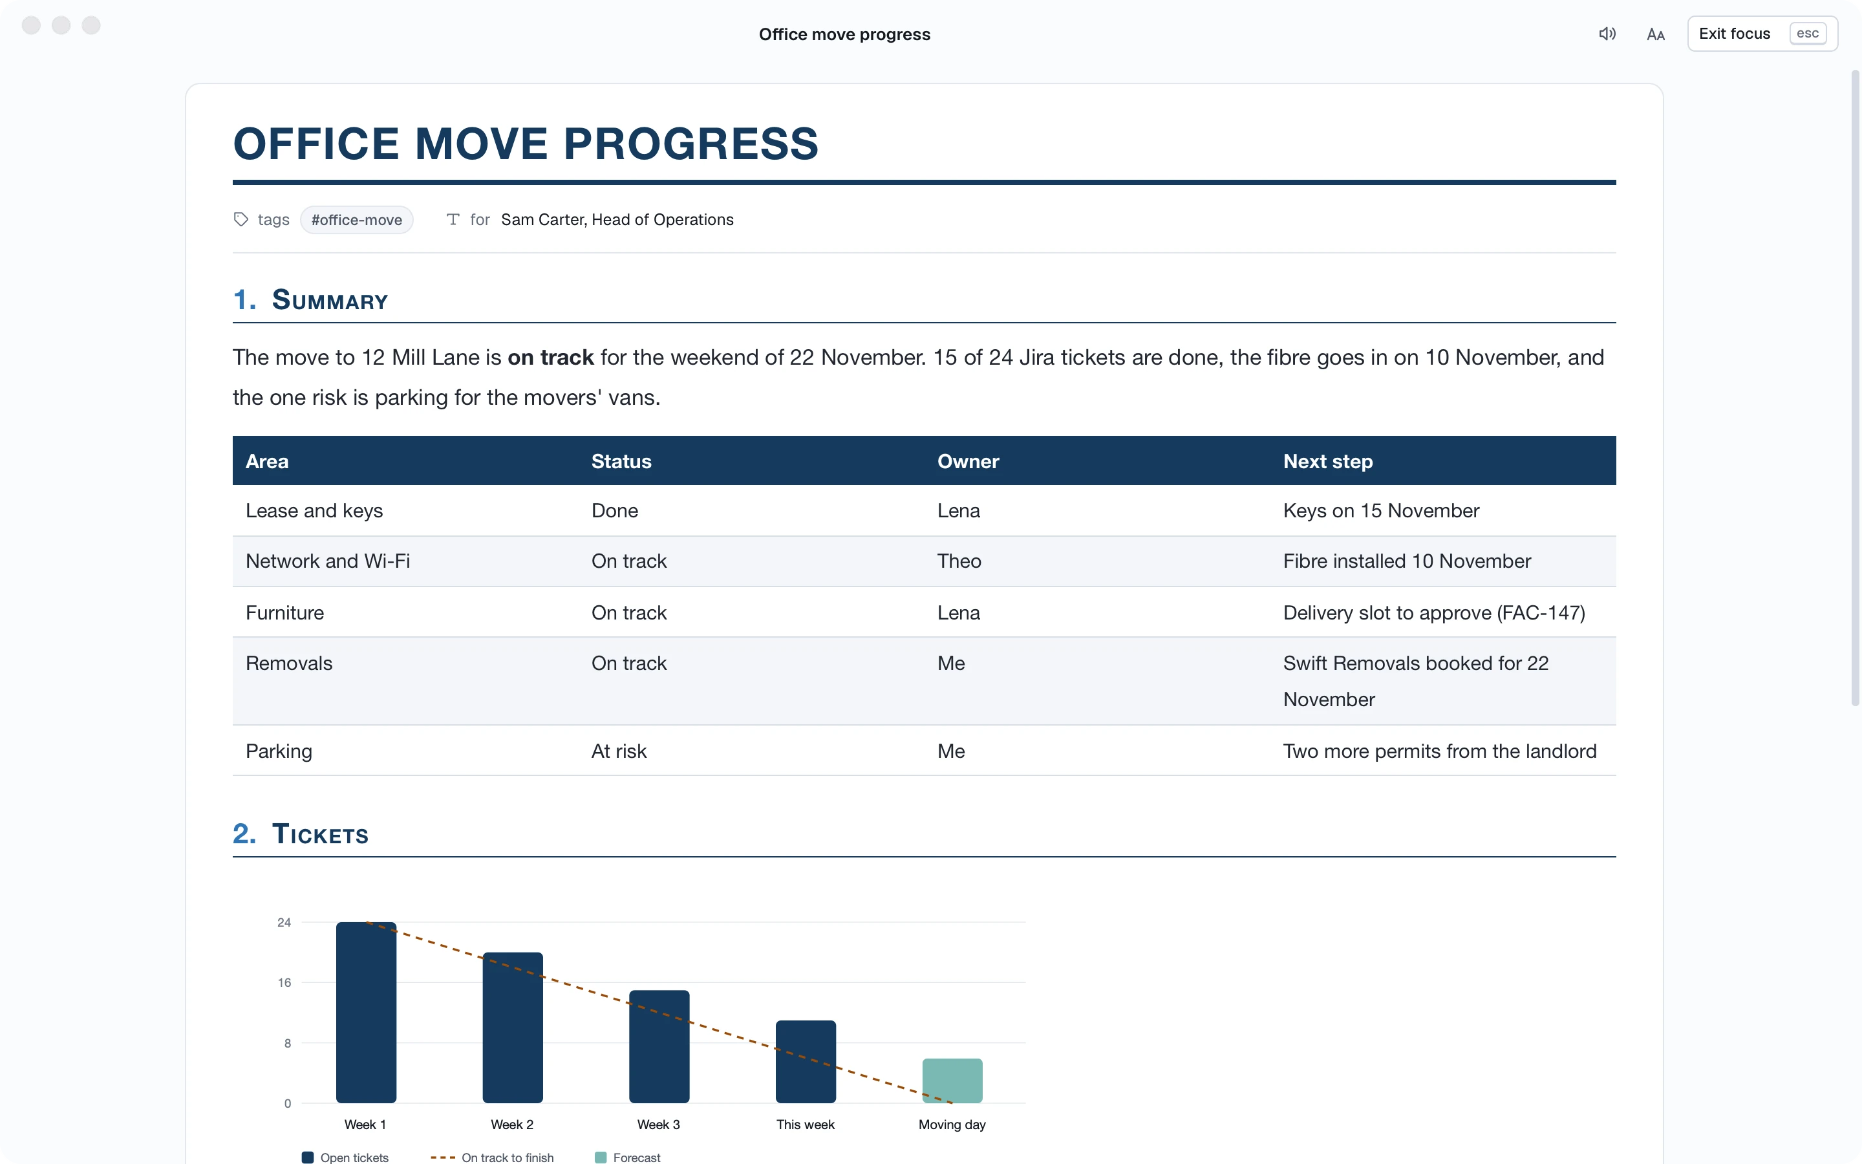Click the 'This week' bar in chart
This screenshot has width=1862, height=1164.
click(x=806, y=1062)
